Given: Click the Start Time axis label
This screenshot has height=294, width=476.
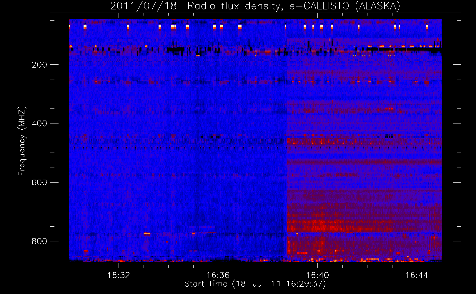Looking at the screenshot, I should coord(255,284).
